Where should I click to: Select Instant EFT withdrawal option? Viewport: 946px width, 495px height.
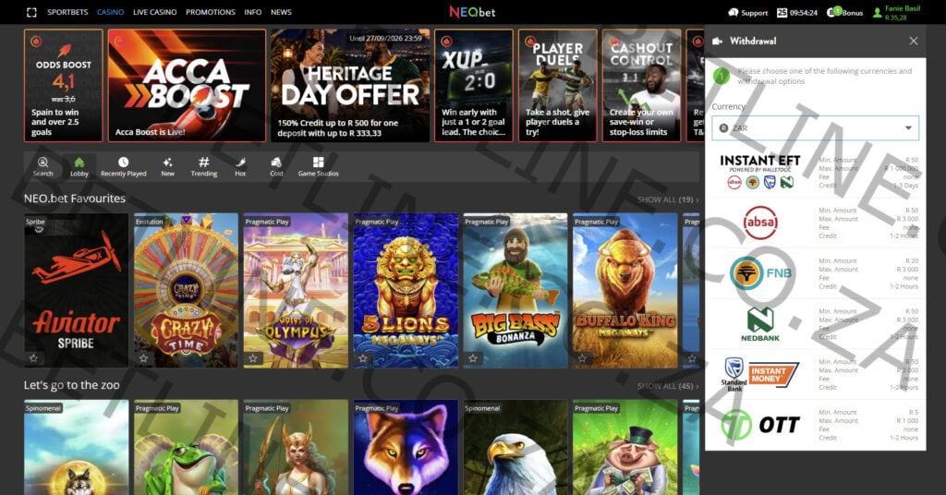[x=815, y=173]
